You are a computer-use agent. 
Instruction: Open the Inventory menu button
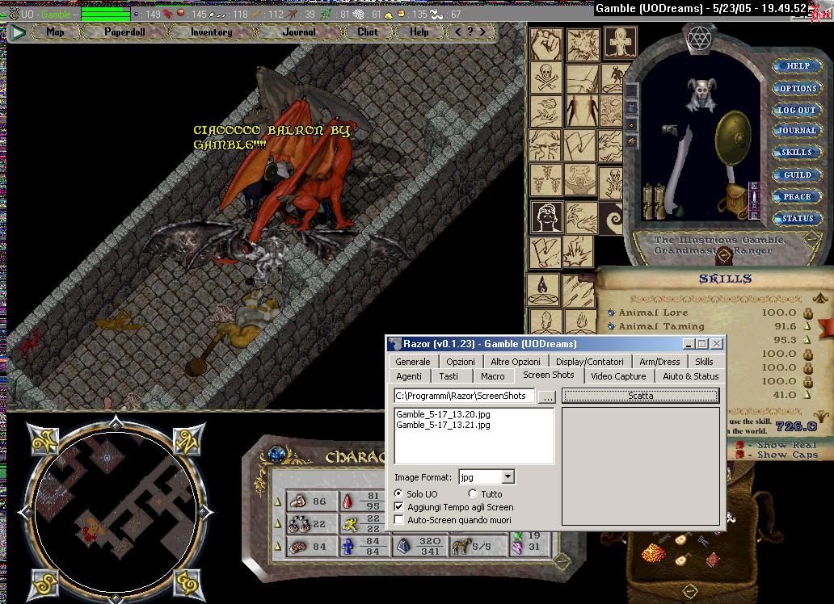point(211,32)
